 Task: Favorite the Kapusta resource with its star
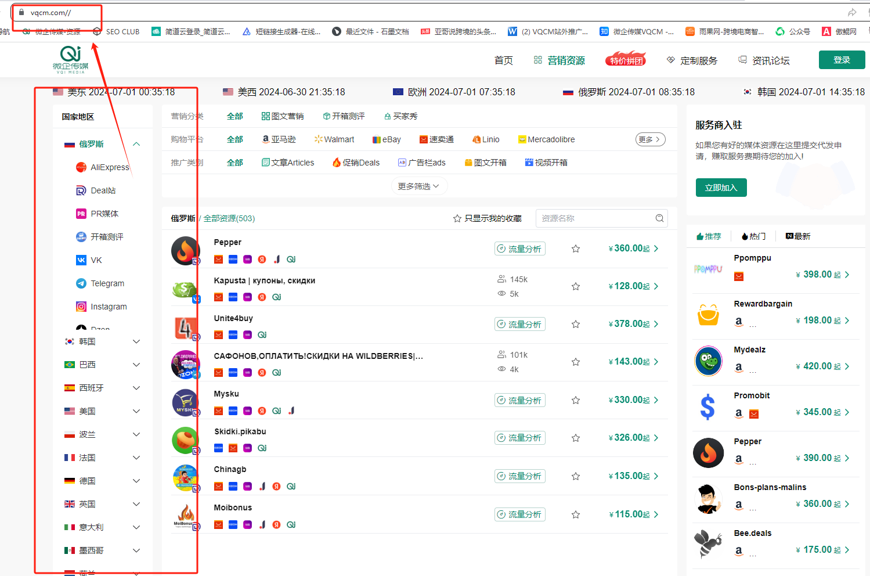point(576,286)
